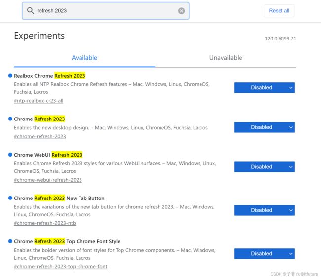Click blue dot beside Chrome WebUI Refresh 2023

pyautogui.click(x=10, y=155)
